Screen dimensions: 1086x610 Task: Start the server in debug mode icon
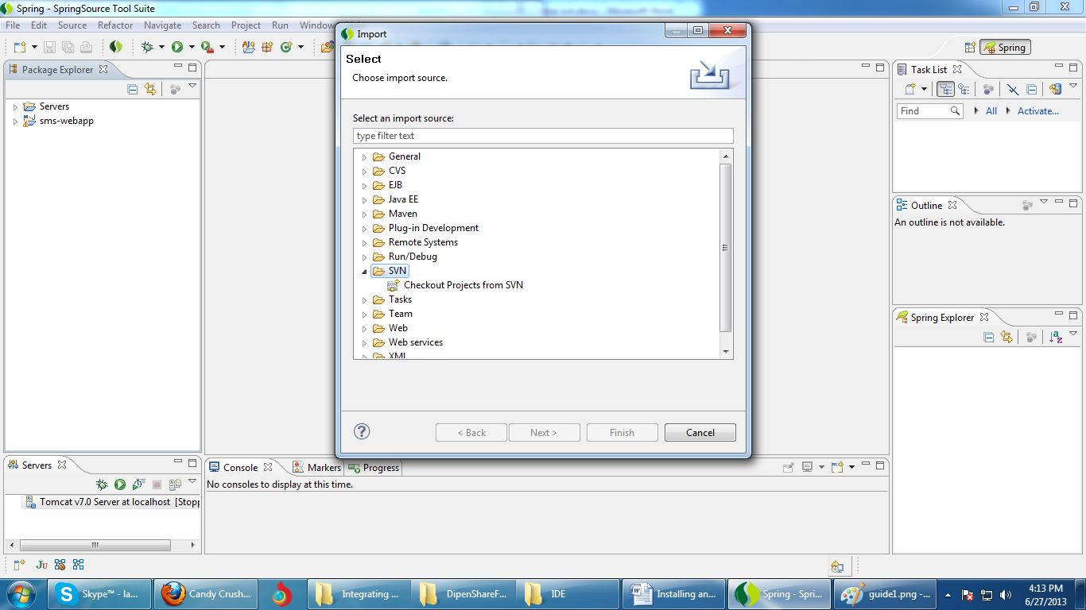(x=102, y=485)
